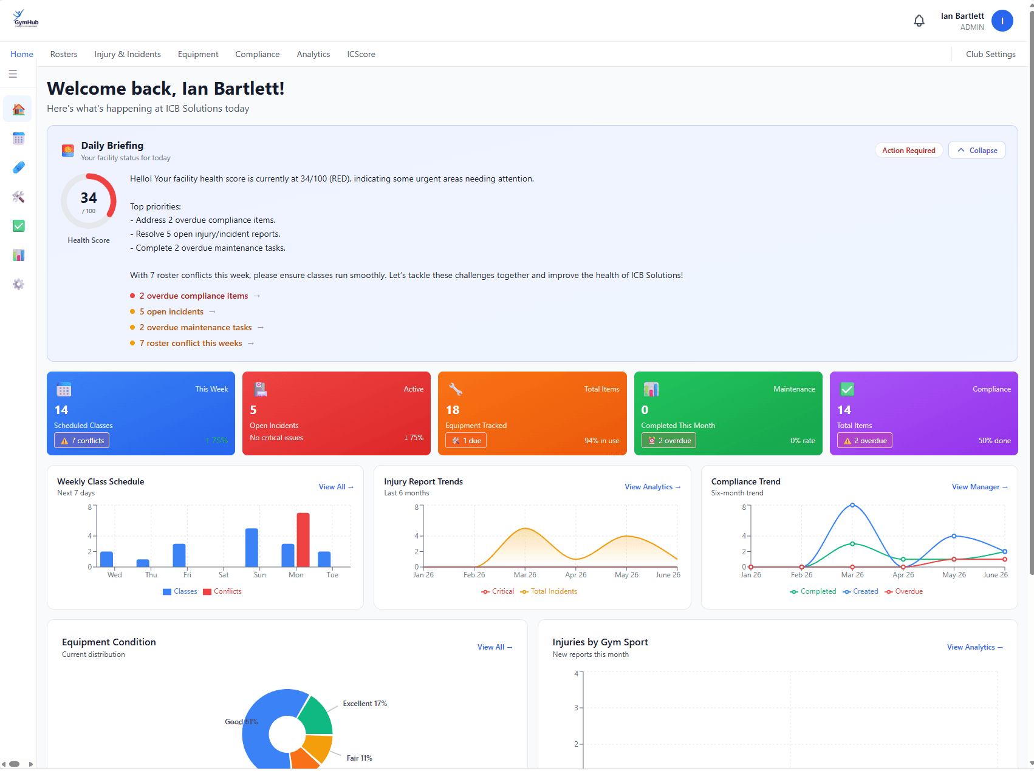This screenshot has width=1034, height=771.
Task: Open the sidebar home icon
Action: pyautogui.click(x=18, y=109)
